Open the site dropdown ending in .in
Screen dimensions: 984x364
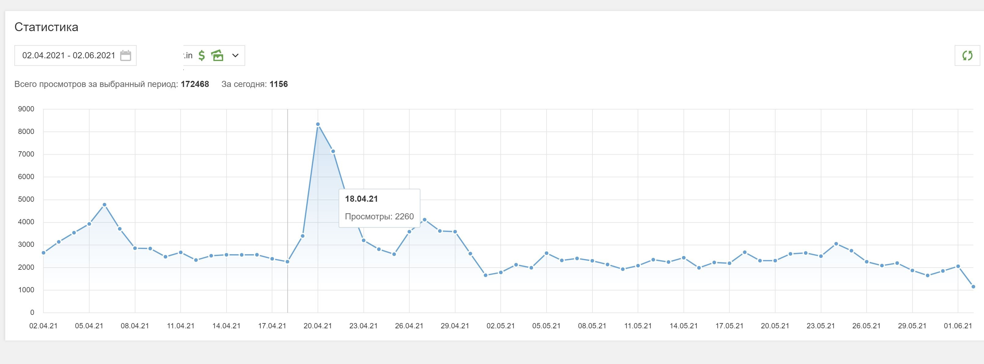tap(188, 56)
